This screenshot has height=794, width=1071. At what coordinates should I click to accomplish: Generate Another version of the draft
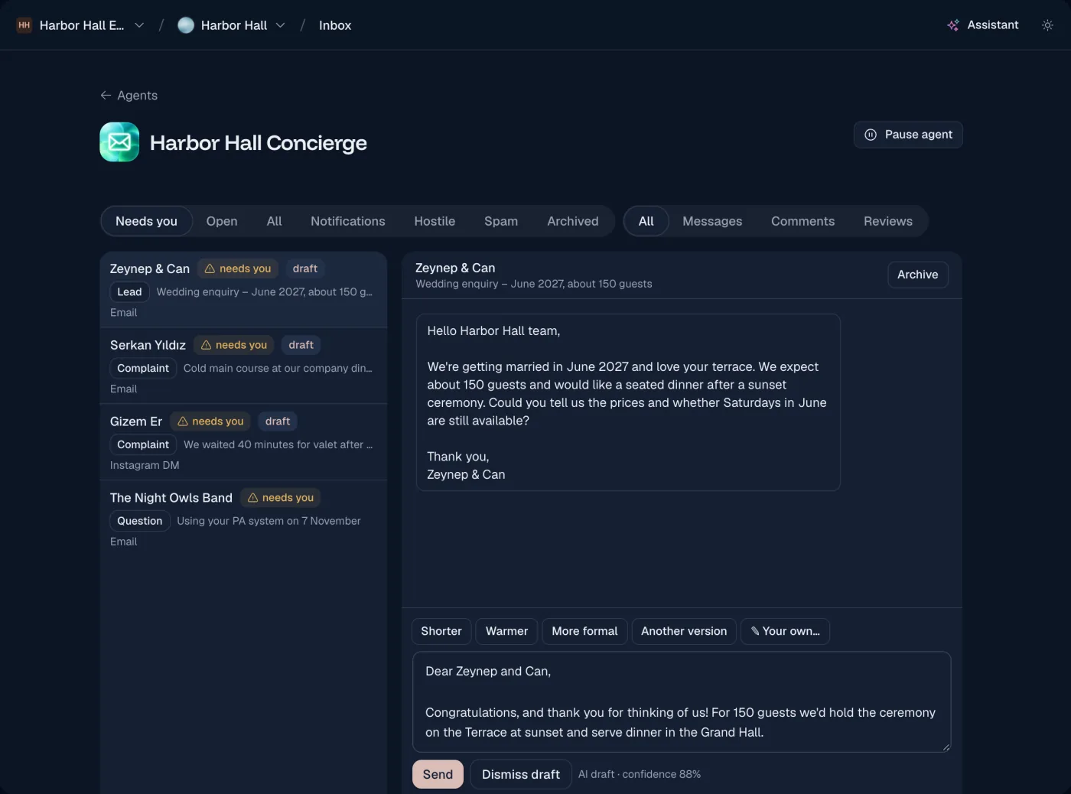pos(684,631)
